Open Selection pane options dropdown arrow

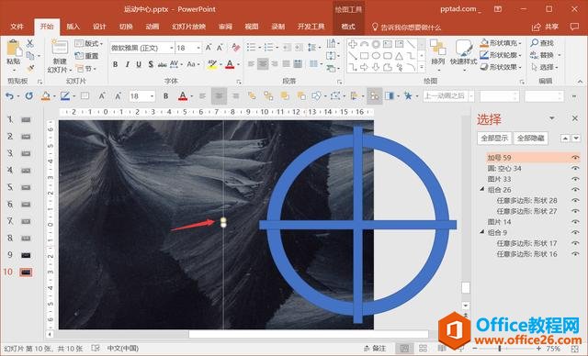click(552, 118)
